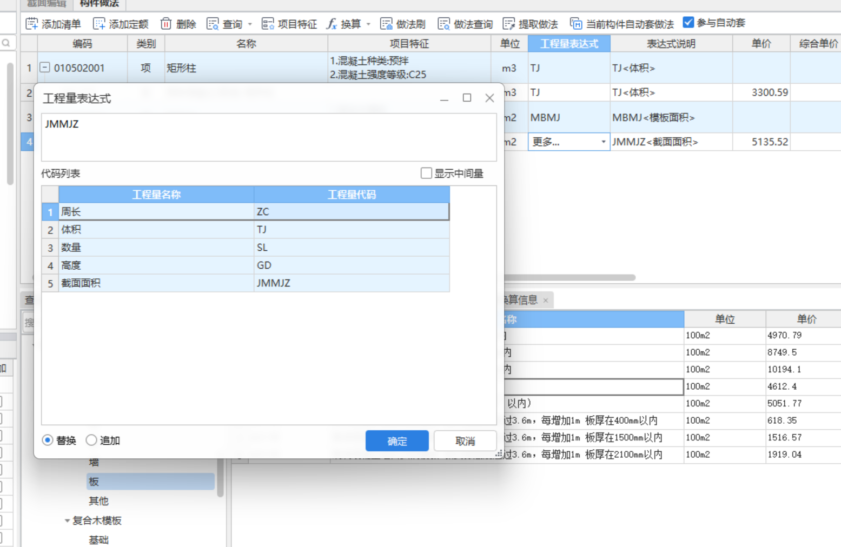Click the 10194.1 price cell
Image resolution: width=841 pixels, height=547 pixels.
pos(803,370)
